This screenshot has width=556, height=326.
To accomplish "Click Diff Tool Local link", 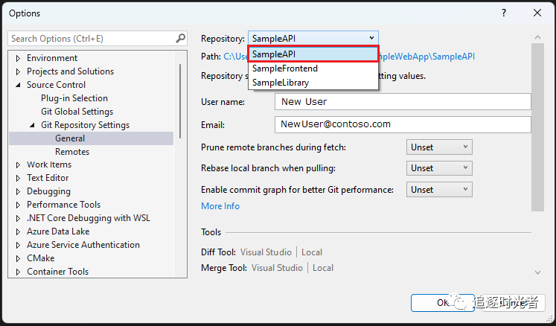I will coord(312,252).
